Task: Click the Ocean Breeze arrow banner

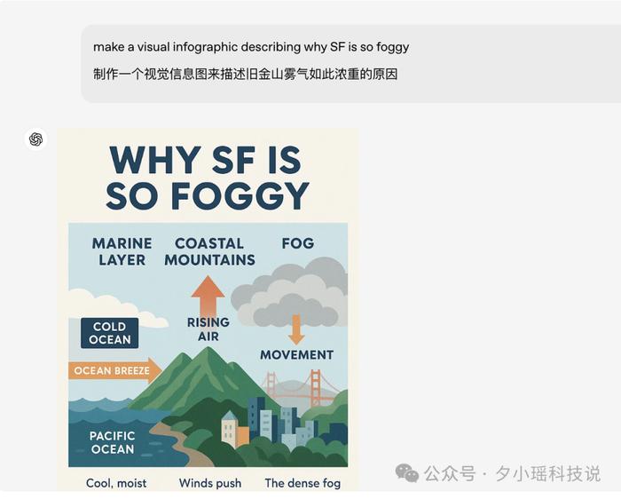Action: pos(114,370)
